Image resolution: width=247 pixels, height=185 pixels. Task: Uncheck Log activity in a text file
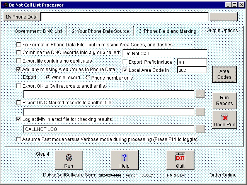[x=19, y=120]
